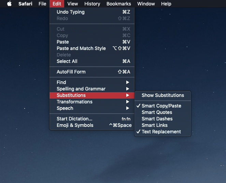Choose AutoFill Form
This screenshot has height=183, width=226.
[92, 72]
